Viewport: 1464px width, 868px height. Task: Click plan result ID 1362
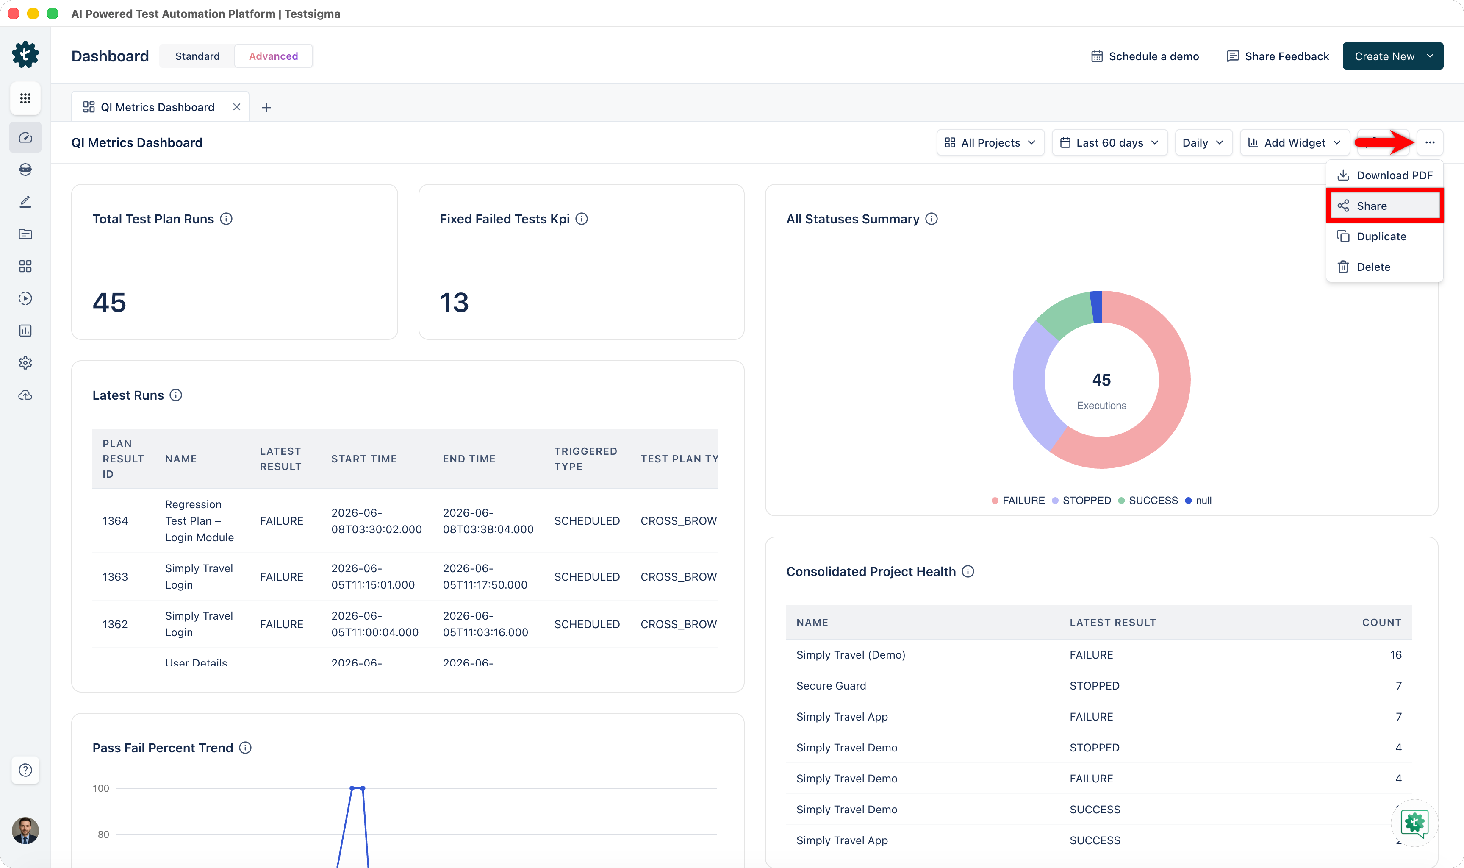click(x=115, y=624)
